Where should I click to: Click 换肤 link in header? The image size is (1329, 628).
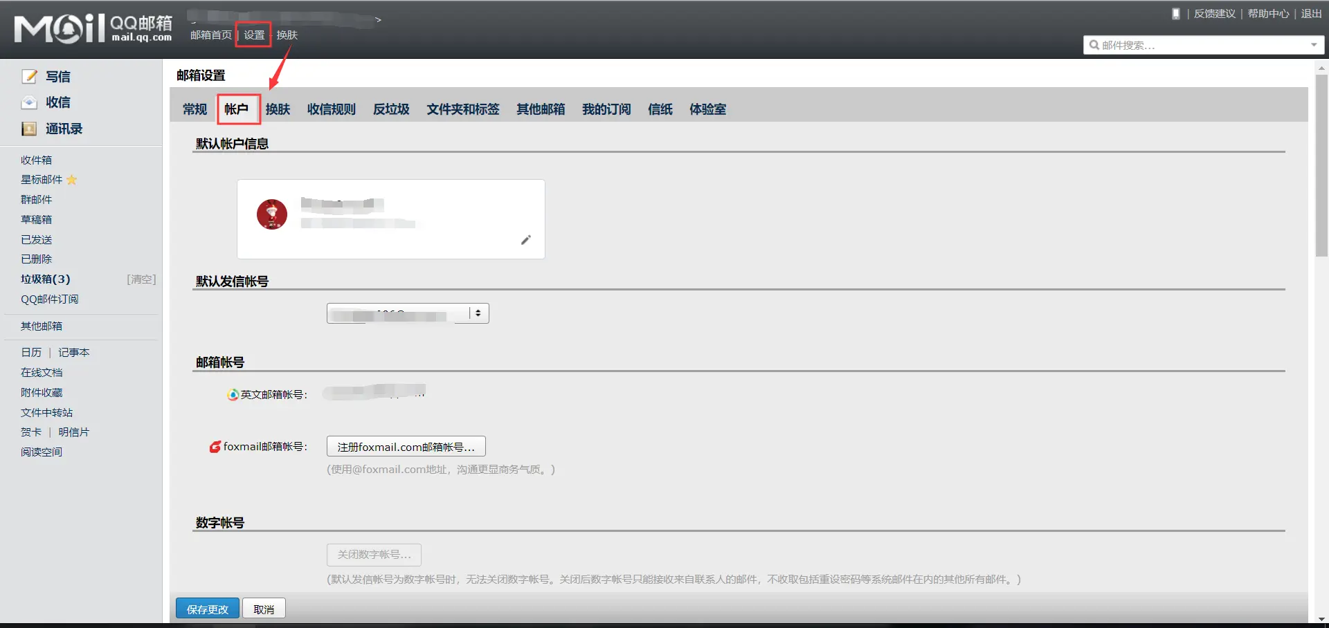click(287, 35)
